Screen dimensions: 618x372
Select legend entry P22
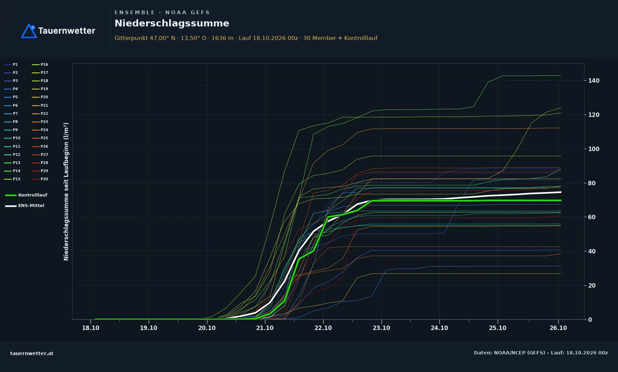[x=40, y=114]
